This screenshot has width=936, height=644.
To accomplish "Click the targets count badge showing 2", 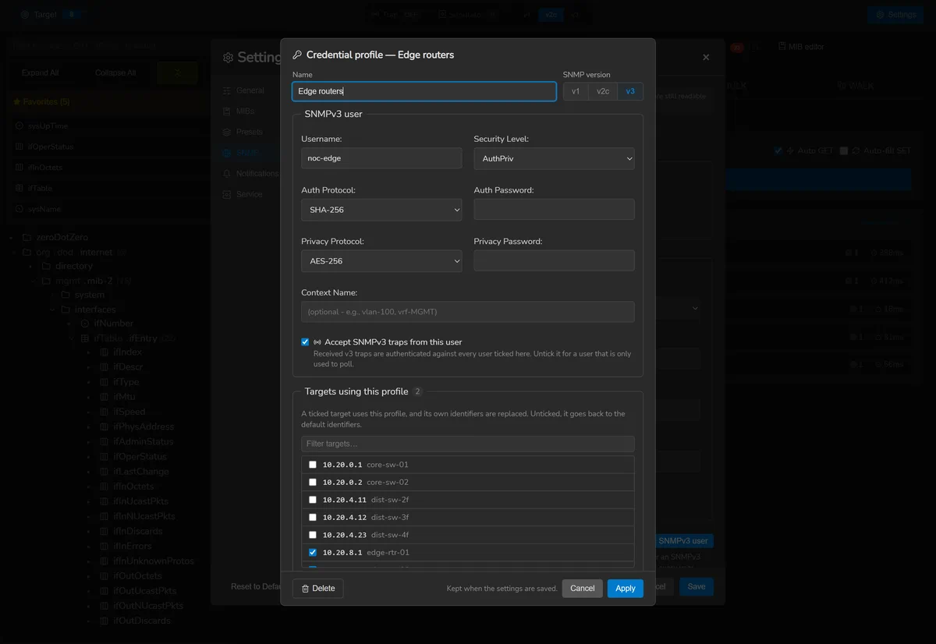I will 418,391.
